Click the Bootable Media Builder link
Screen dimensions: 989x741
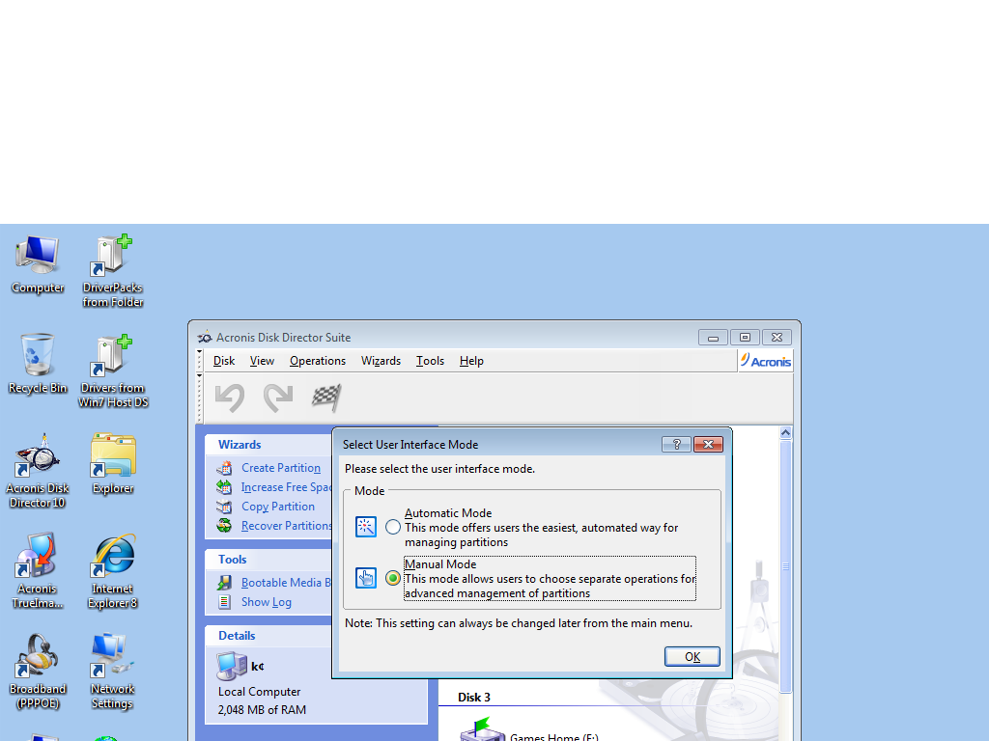[286, 583]
